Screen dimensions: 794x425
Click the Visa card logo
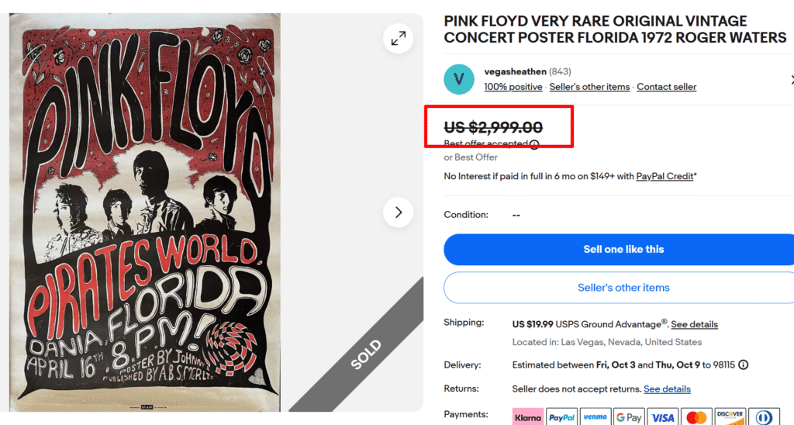pos(662,417)
